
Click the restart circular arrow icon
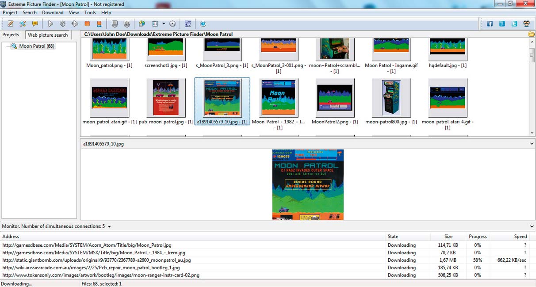tap(62, 24)
